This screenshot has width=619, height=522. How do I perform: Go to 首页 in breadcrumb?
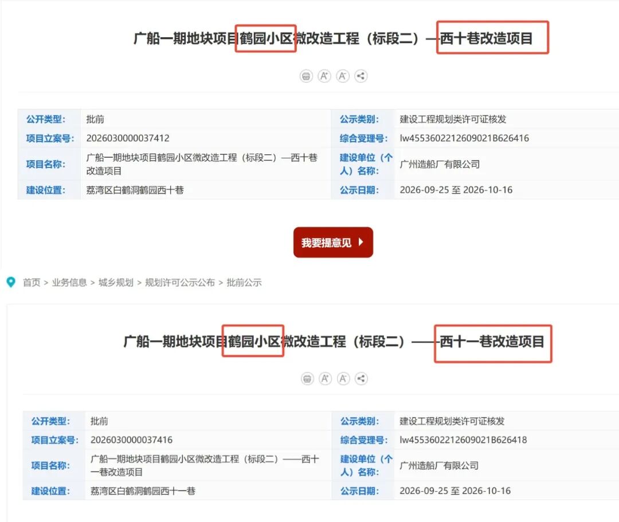32,283
